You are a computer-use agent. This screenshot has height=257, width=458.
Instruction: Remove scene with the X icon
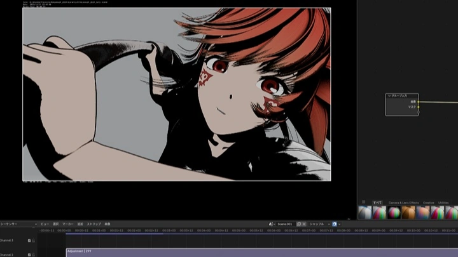pyautogui.click(x=304, y=224)
